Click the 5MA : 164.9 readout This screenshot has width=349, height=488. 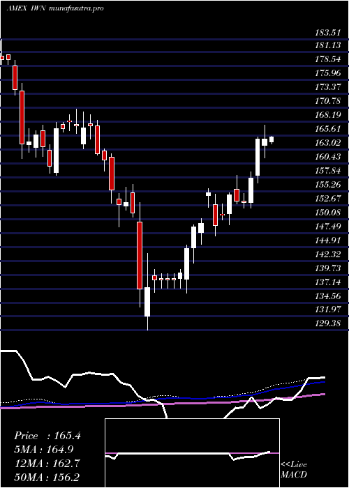pyautogui.click(x=44, y=450)
